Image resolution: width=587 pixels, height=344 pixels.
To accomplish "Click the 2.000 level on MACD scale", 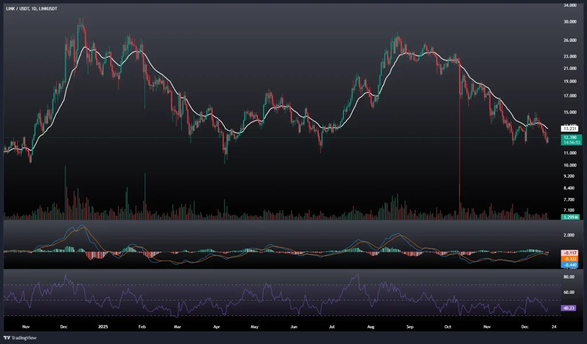I will coord(569,235).
